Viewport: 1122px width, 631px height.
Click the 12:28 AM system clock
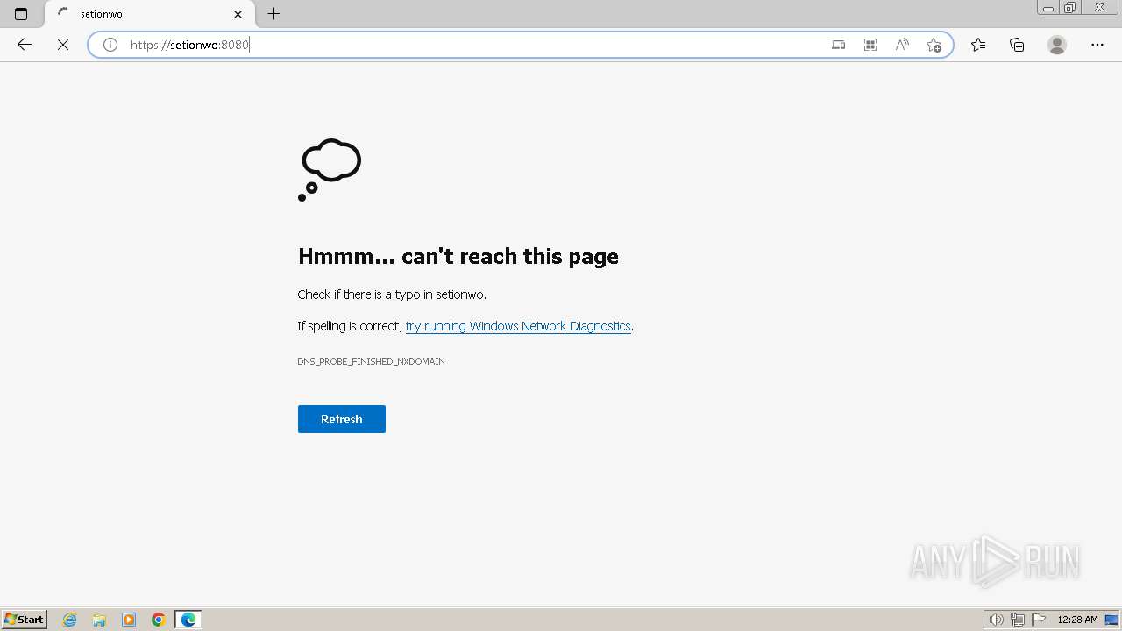pos(1077,620)
